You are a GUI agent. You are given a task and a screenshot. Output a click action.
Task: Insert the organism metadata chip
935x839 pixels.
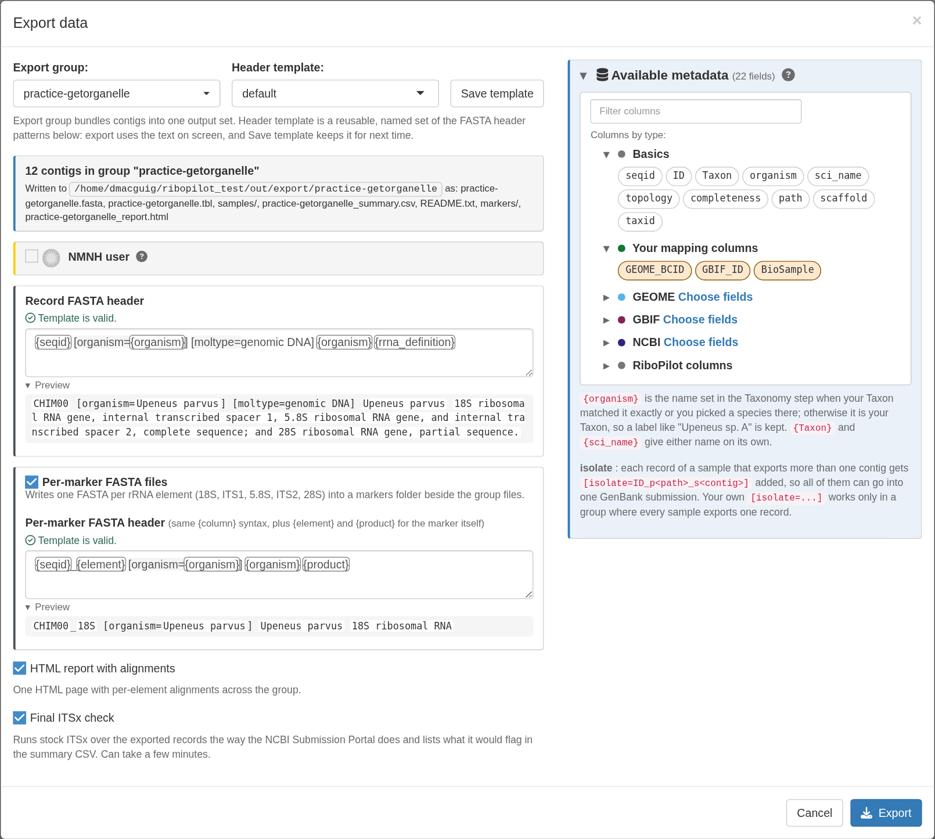[773, 176]
